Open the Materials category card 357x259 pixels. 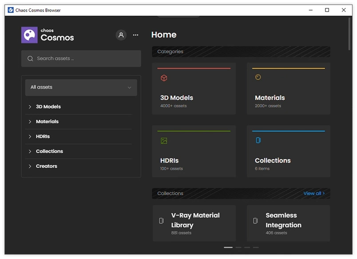point(289,88)
